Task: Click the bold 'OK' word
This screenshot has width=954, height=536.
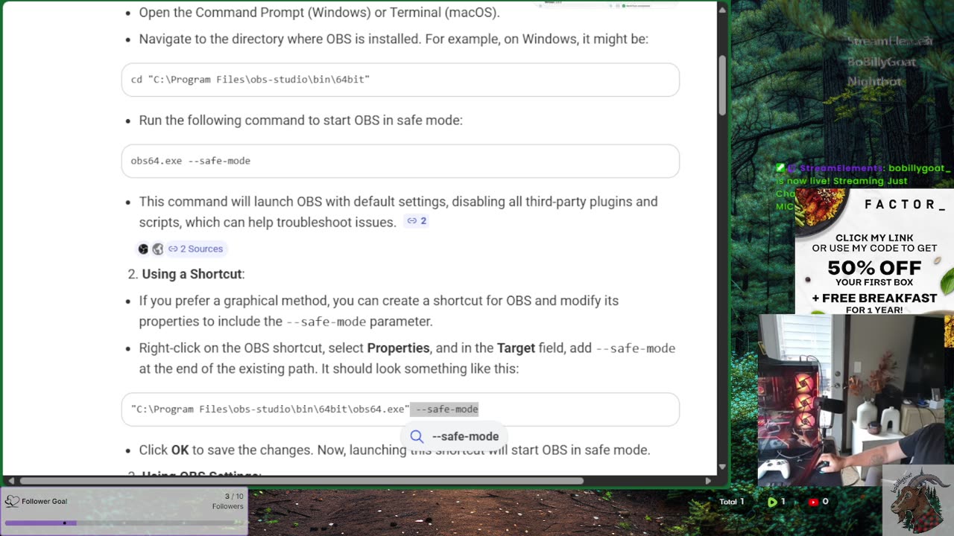Action: pos(180,450)
